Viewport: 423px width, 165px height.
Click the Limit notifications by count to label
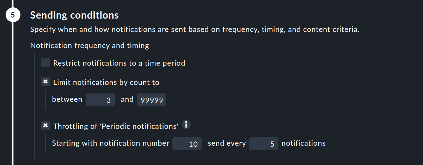tap(106, 82)
